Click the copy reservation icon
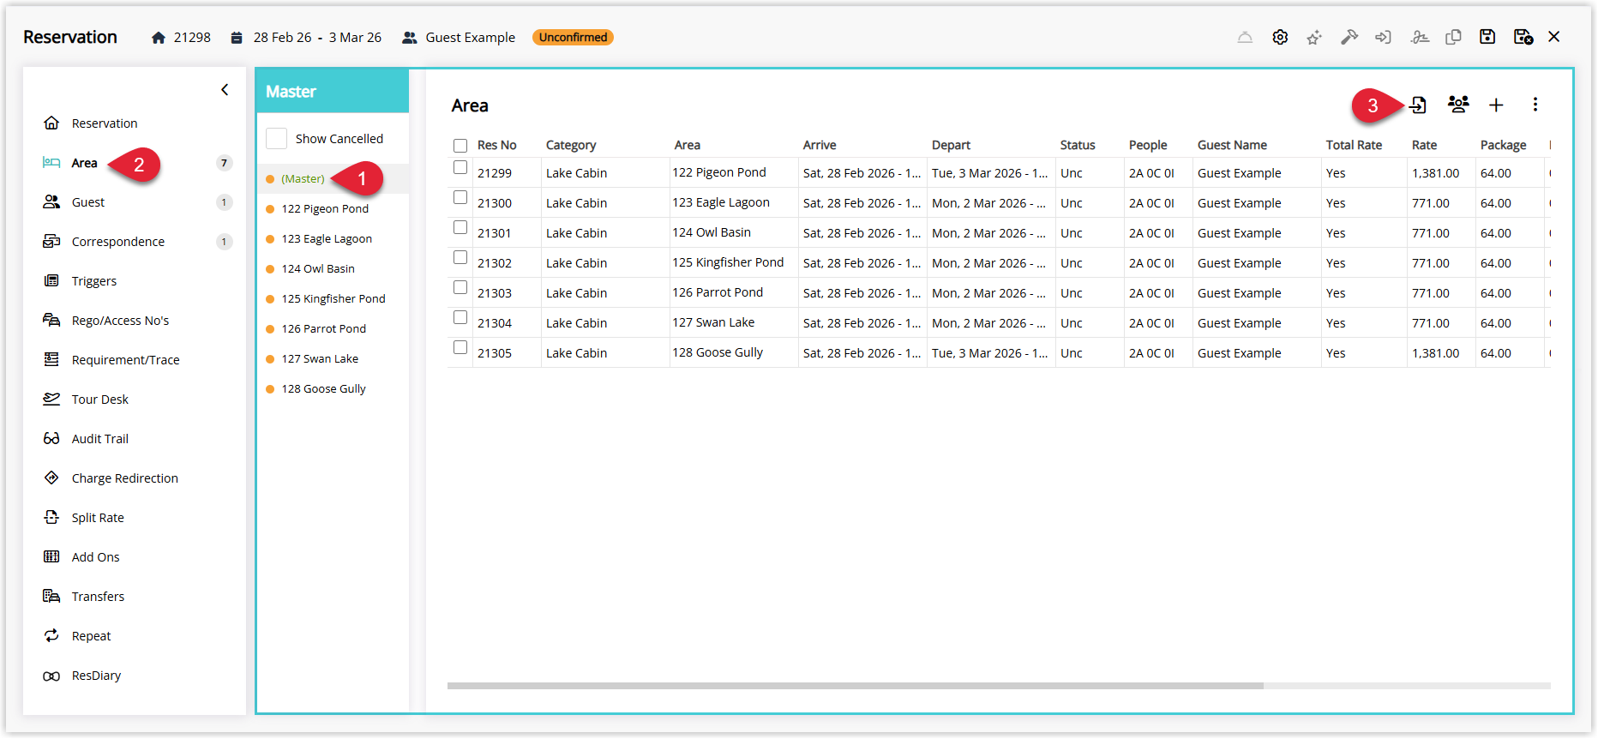The width and height of the screenshot is (1598, 739). (1453, 37)
